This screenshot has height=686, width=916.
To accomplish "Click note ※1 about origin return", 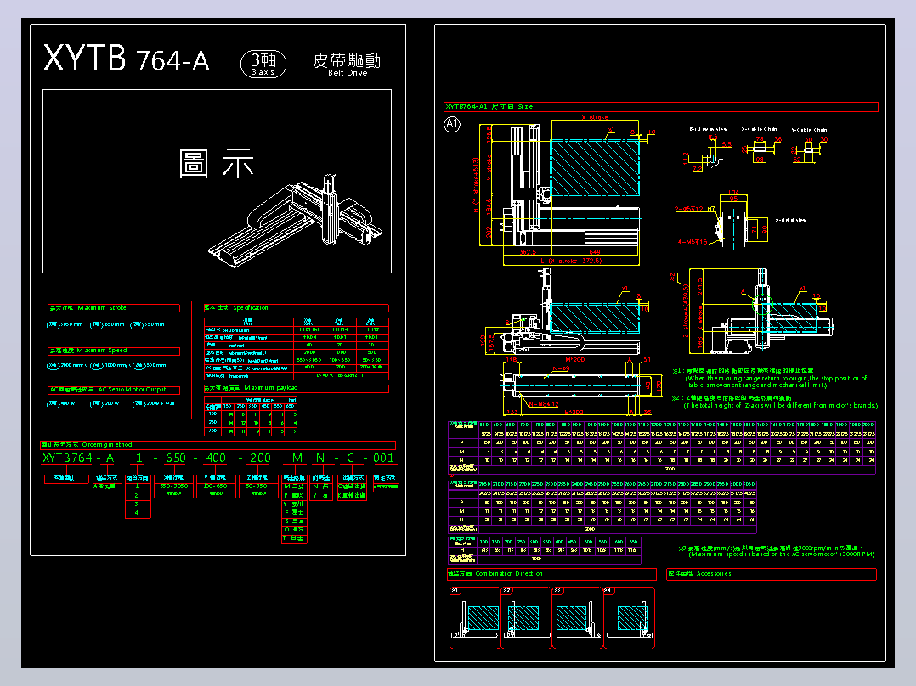I will coord(769,378).
